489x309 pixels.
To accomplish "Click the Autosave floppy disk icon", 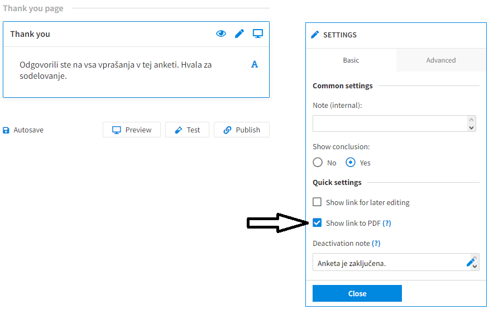I will point(6,130).
